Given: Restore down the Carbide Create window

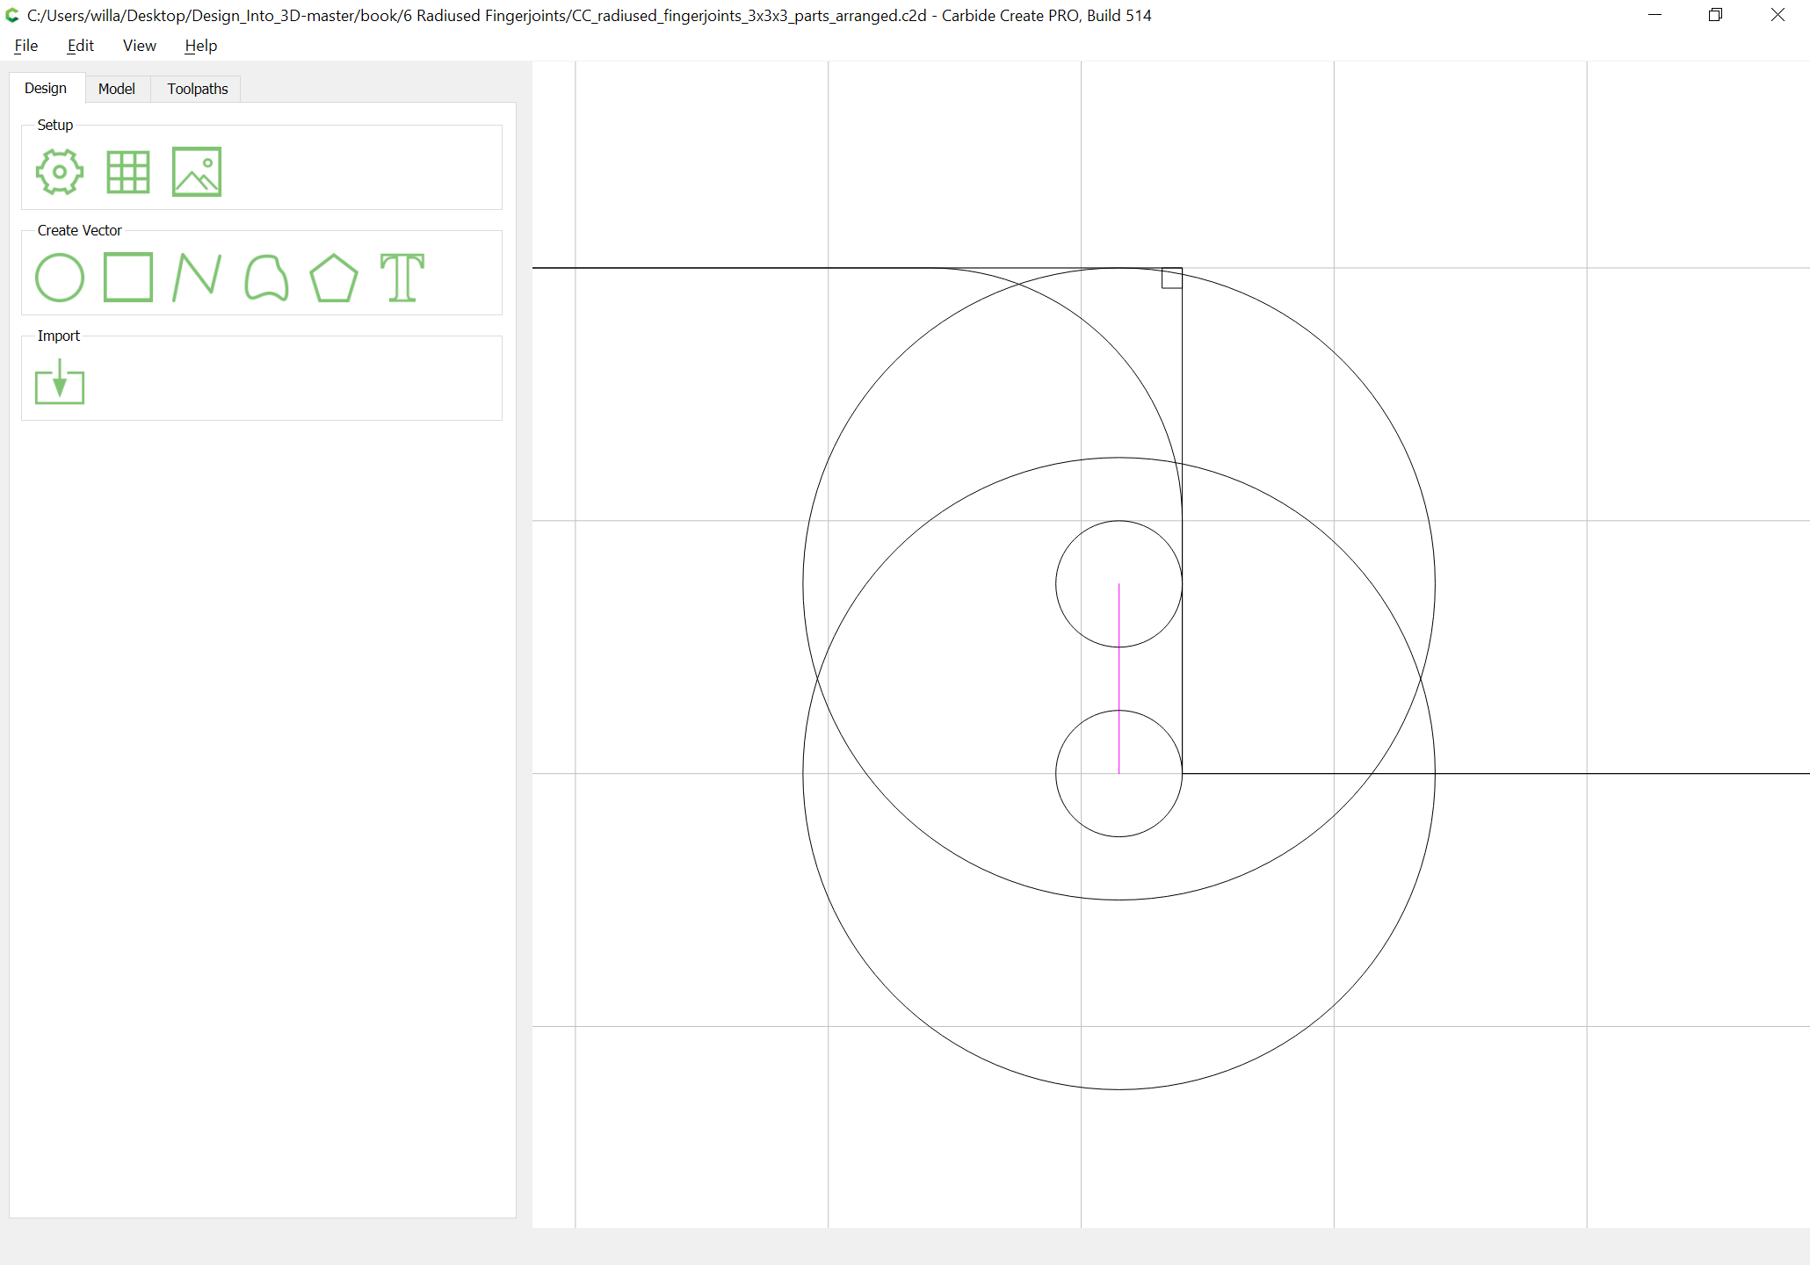Looking at the screenshot, I should [1716, 15].
